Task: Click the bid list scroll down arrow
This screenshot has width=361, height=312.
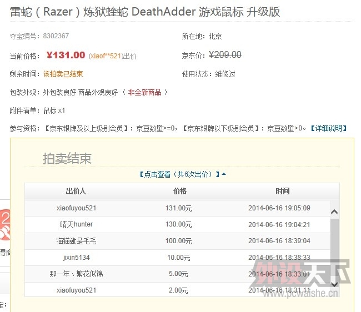Action: (x=334, y=284)
